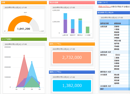Click the 09 x-axis label in area chart
The image size is (130, 94).
click(40, 89)
